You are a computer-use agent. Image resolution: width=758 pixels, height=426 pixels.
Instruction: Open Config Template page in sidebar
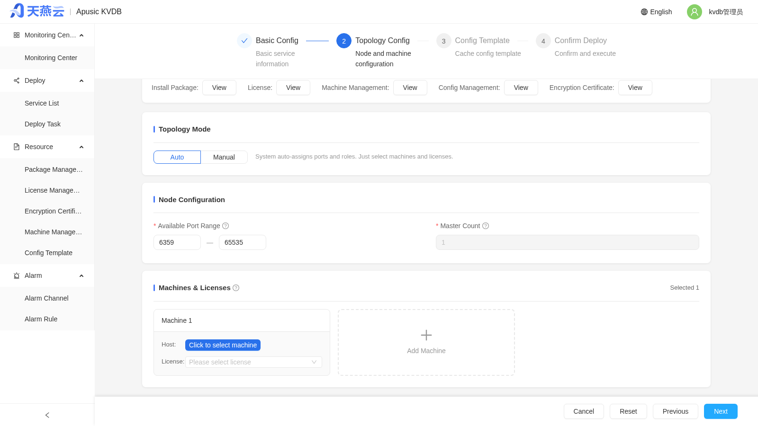click(x=47, y=253)
